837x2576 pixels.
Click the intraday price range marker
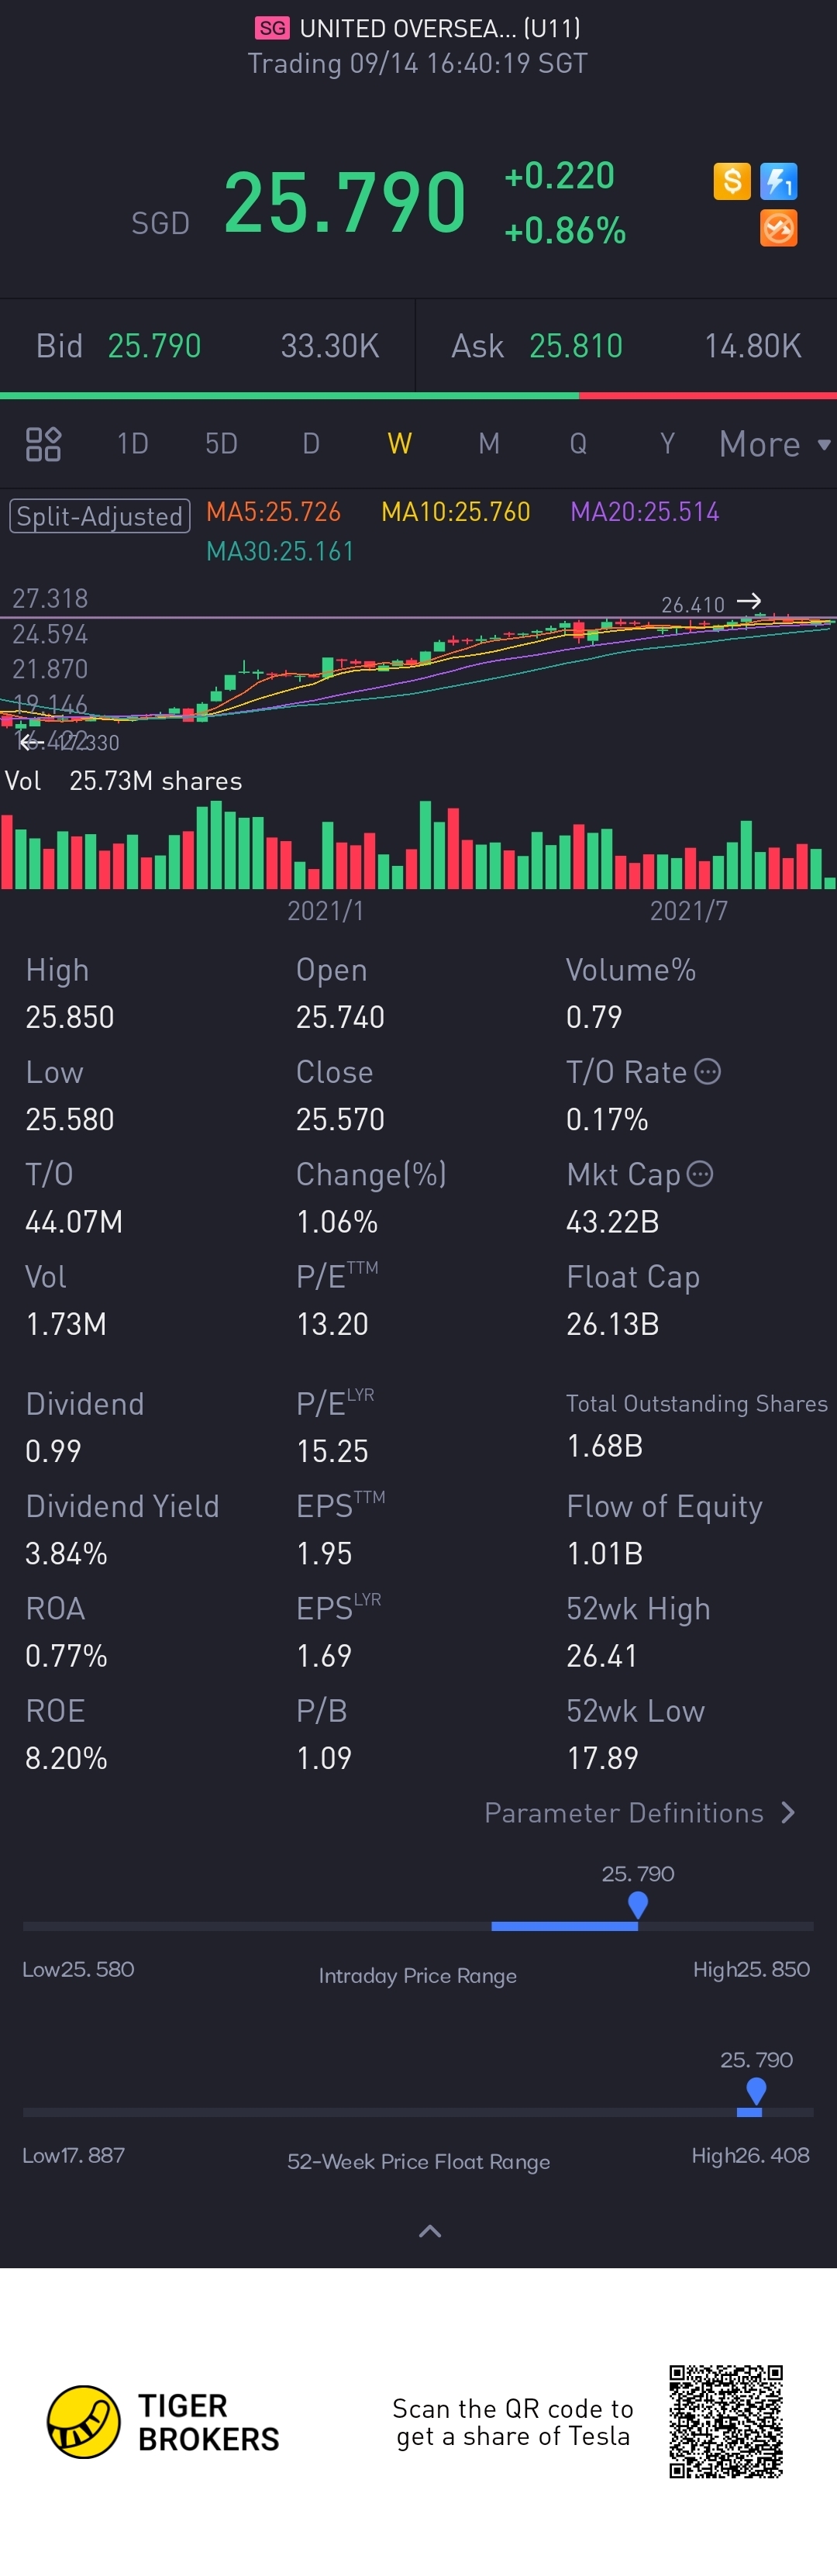tap(637, 1906)
